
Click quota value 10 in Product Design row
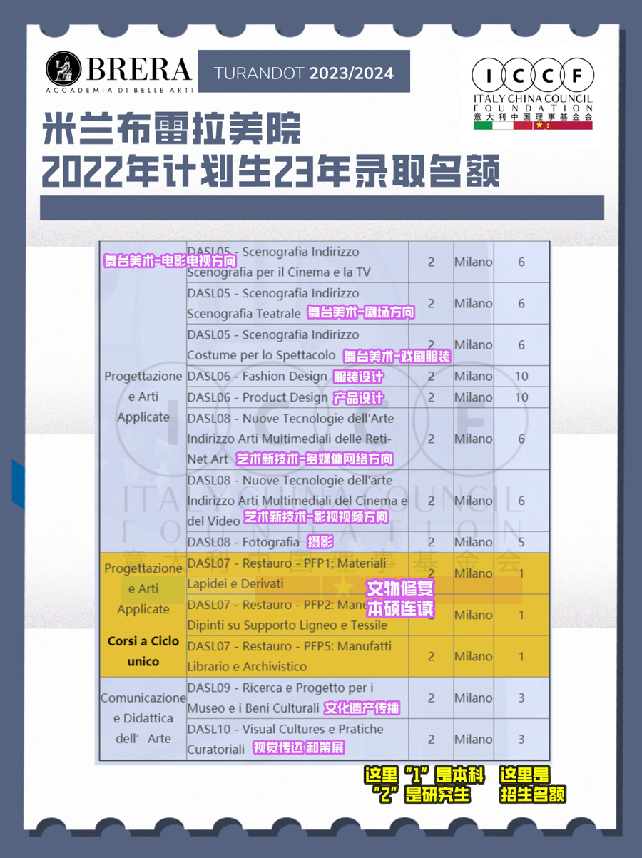pos(521,397)
